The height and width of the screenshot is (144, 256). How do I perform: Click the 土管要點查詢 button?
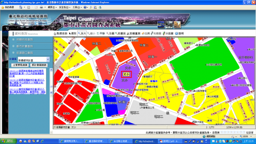tap(20, 65)
